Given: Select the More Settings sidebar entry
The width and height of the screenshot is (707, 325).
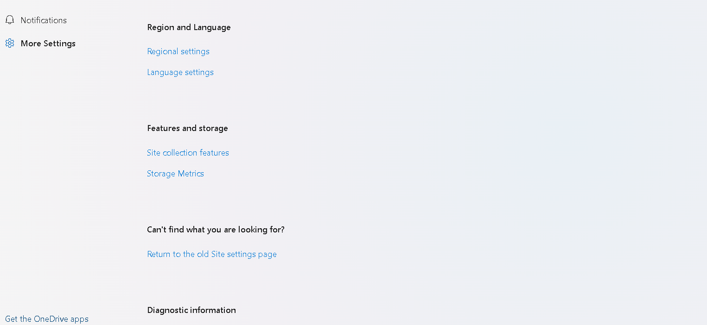Looking at the screenshot, I should click(x=40, y=43).
